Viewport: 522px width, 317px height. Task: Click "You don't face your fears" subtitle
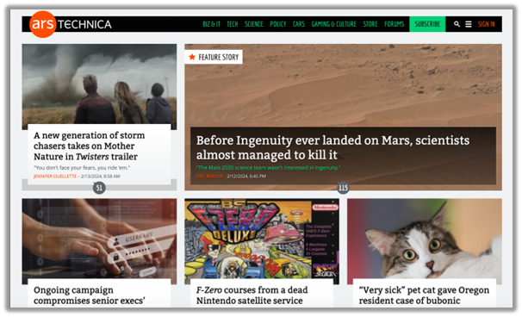click(82, 167)
